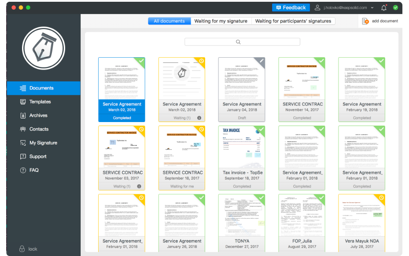Open the Templates sidebar icon

point(23,102)
